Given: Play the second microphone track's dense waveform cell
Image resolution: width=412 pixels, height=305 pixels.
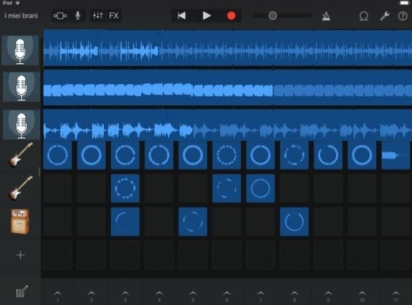Looking at the screenshot, I should pyautogui.click(x=227, y=88).
